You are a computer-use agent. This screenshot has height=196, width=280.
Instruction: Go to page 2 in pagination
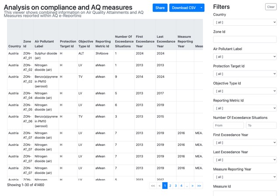(x=170, y=186)
